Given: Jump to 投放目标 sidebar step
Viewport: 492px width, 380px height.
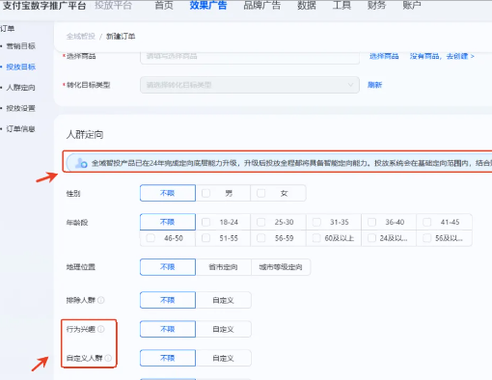Looking at the screenshot, I should point(21,67).
